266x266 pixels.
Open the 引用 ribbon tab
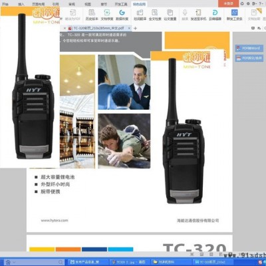point(55,4)
